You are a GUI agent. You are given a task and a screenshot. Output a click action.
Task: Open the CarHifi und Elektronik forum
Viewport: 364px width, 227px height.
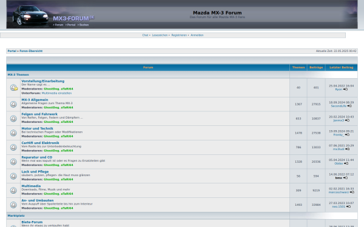tap(41, 143)
